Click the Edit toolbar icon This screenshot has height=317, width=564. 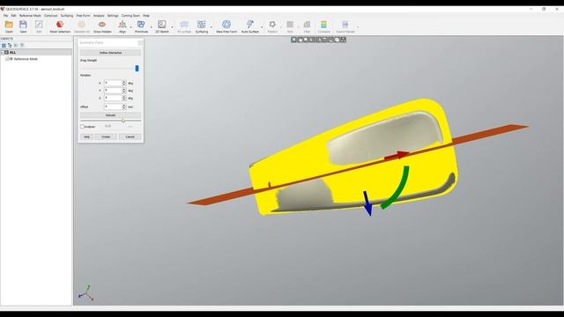pyautogui.click(x=39, y=25)
